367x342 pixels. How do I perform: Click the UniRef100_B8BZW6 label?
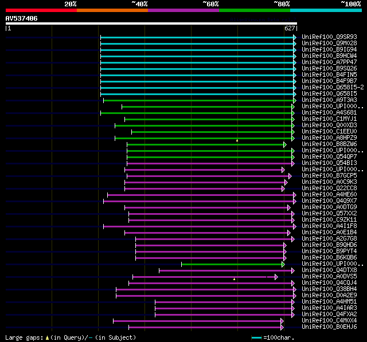point(329,144)
